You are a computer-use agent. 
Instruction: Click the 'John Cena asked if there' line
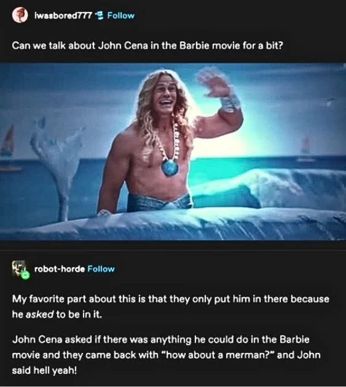(x=161, y=339)
